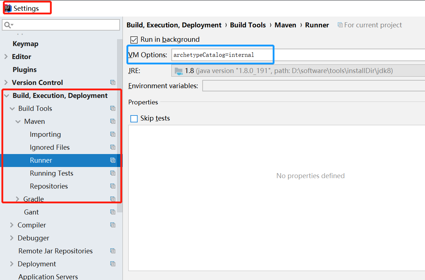This screenshot has height=280, width=425.
Task: Click project-level icon next to Compiler
Action: [113, 225]
